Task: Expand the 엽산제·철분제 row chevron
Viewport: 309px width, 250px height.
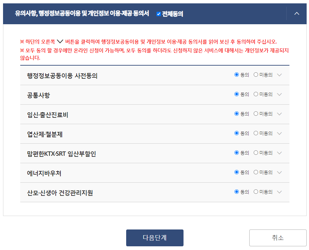Action: [279, 134]
